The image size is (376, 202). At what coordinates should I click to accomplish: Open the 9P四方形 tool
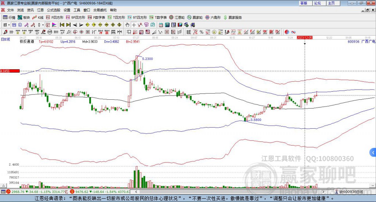click(x=75, y=18)
